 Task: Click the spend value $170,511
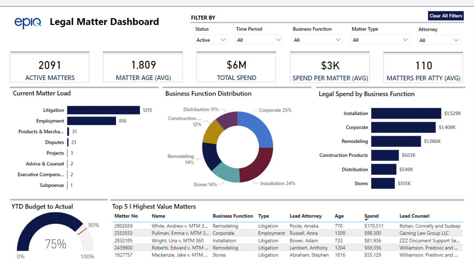coord(374,226)
